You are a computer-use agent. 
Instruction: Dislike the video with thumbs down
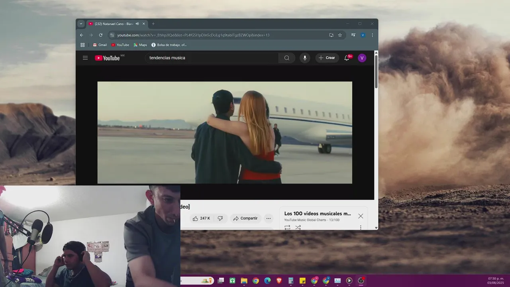pos(220,218)
